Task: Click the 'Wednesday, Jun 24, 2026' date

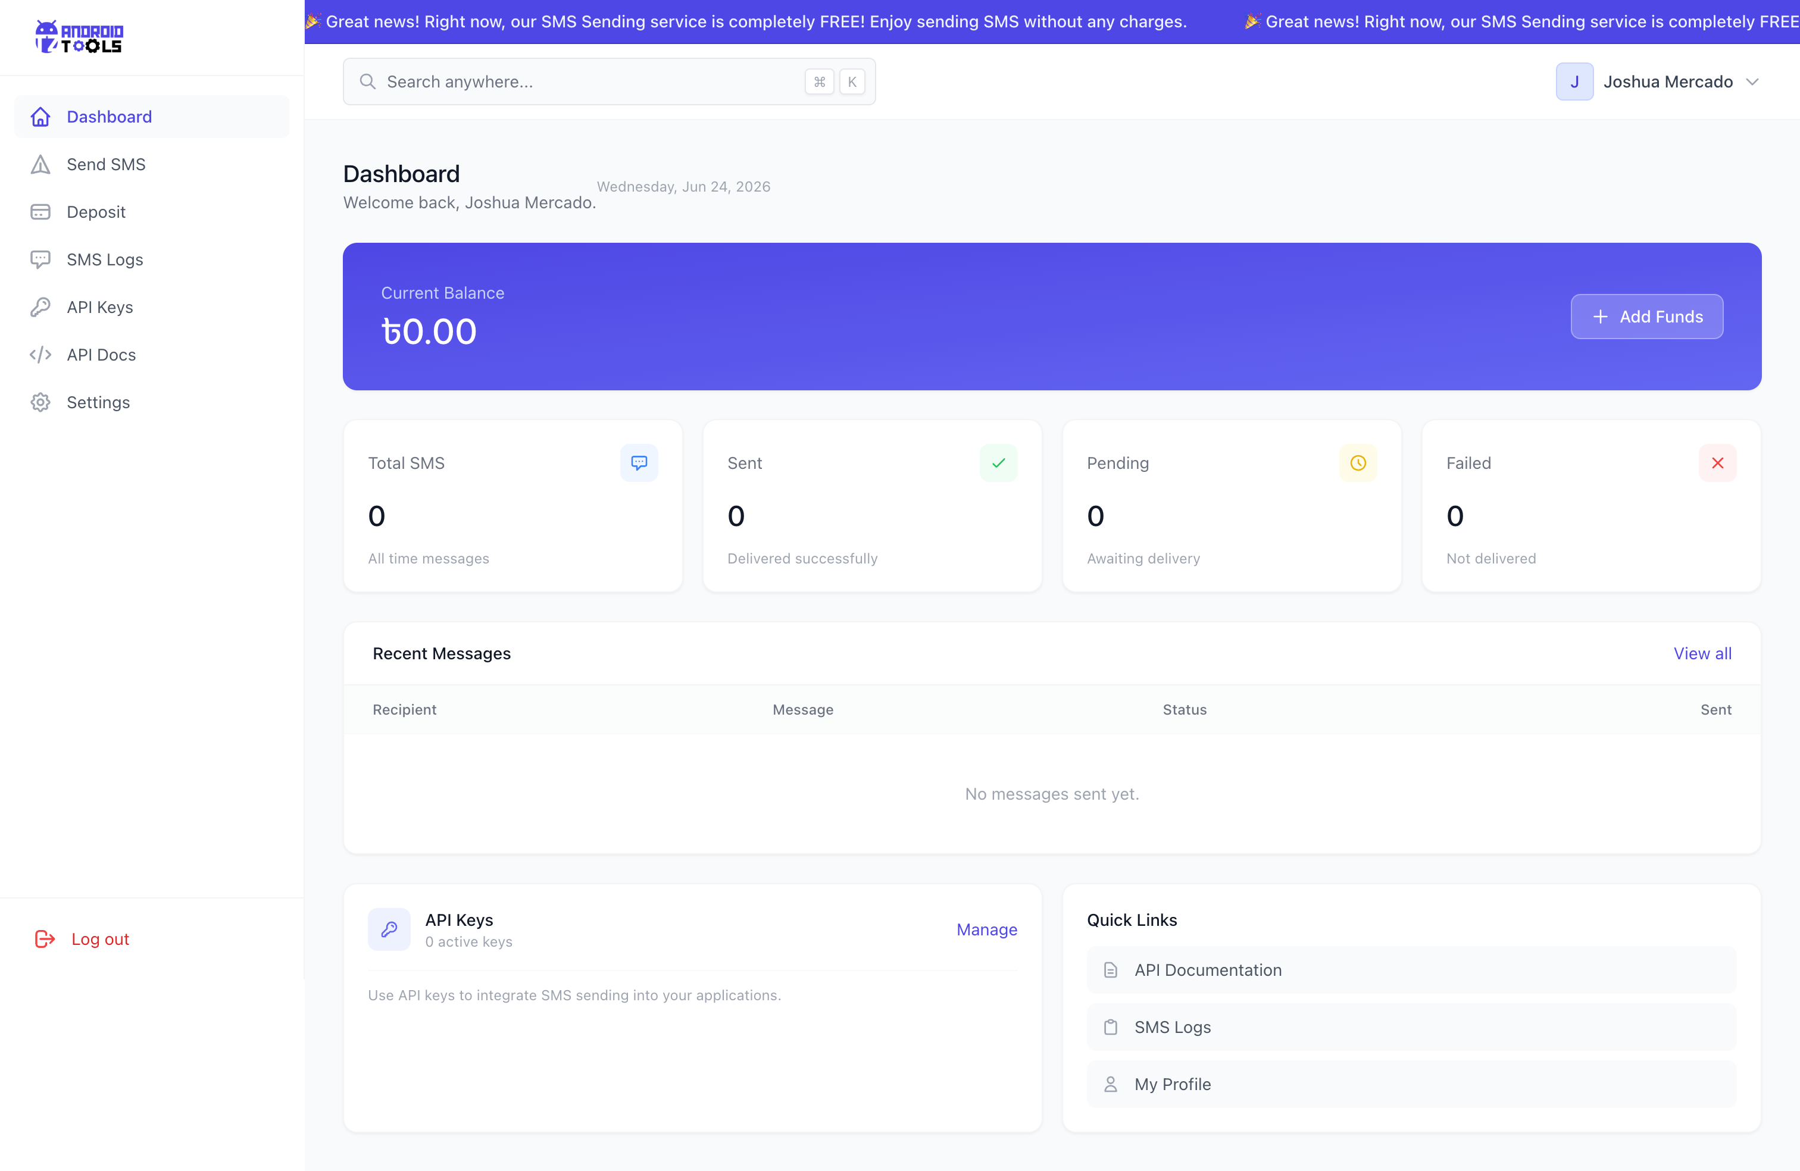Action: click(683, 186)
